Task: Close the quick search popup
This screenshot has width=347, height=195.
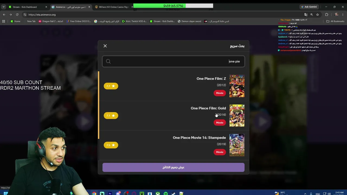Action: pos(105,46)
